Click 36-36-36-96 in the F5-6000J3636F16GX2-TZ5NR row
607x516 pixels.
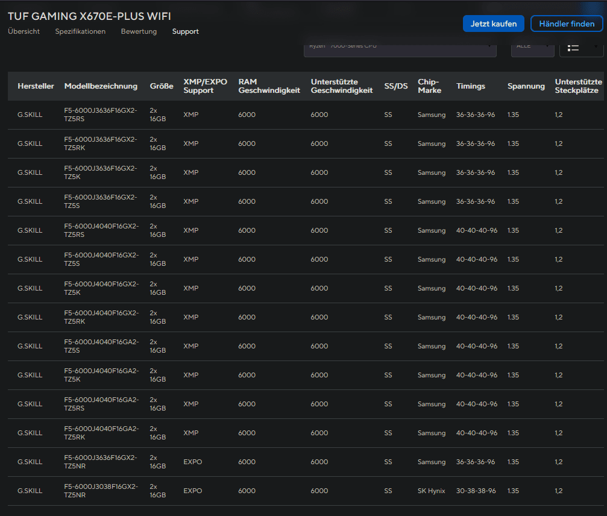(476, 462)
